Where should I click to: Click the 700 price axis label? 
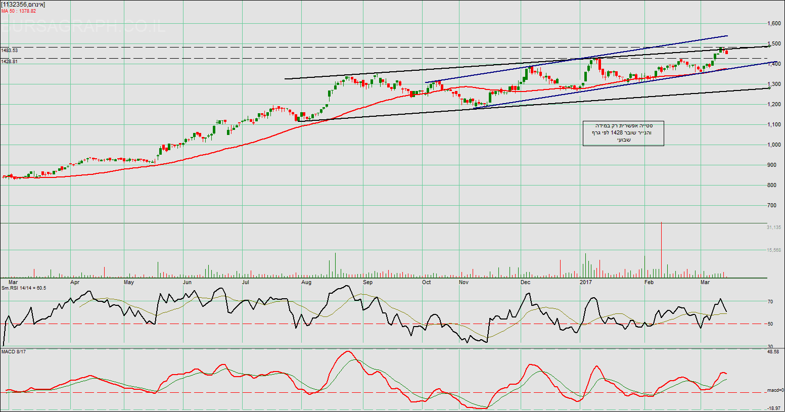pos(771,205)
